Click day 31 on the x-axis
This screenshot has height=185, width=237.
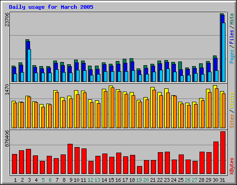click(222, 180)
